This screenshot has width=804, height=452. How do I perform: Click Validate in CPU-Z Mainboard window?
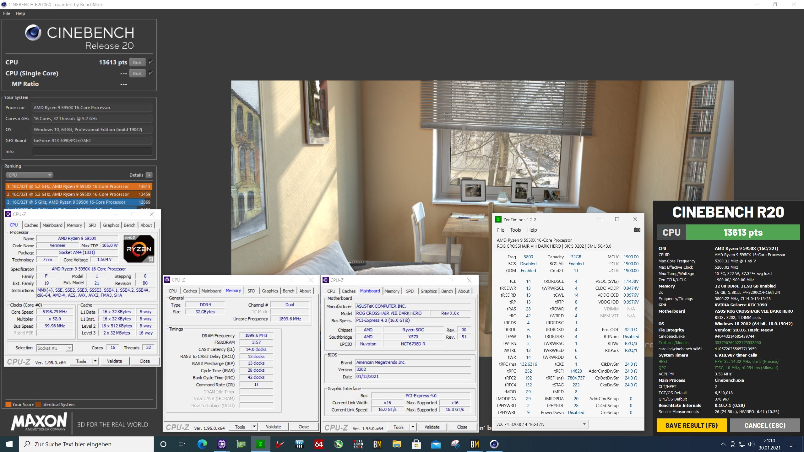[432, 427]
